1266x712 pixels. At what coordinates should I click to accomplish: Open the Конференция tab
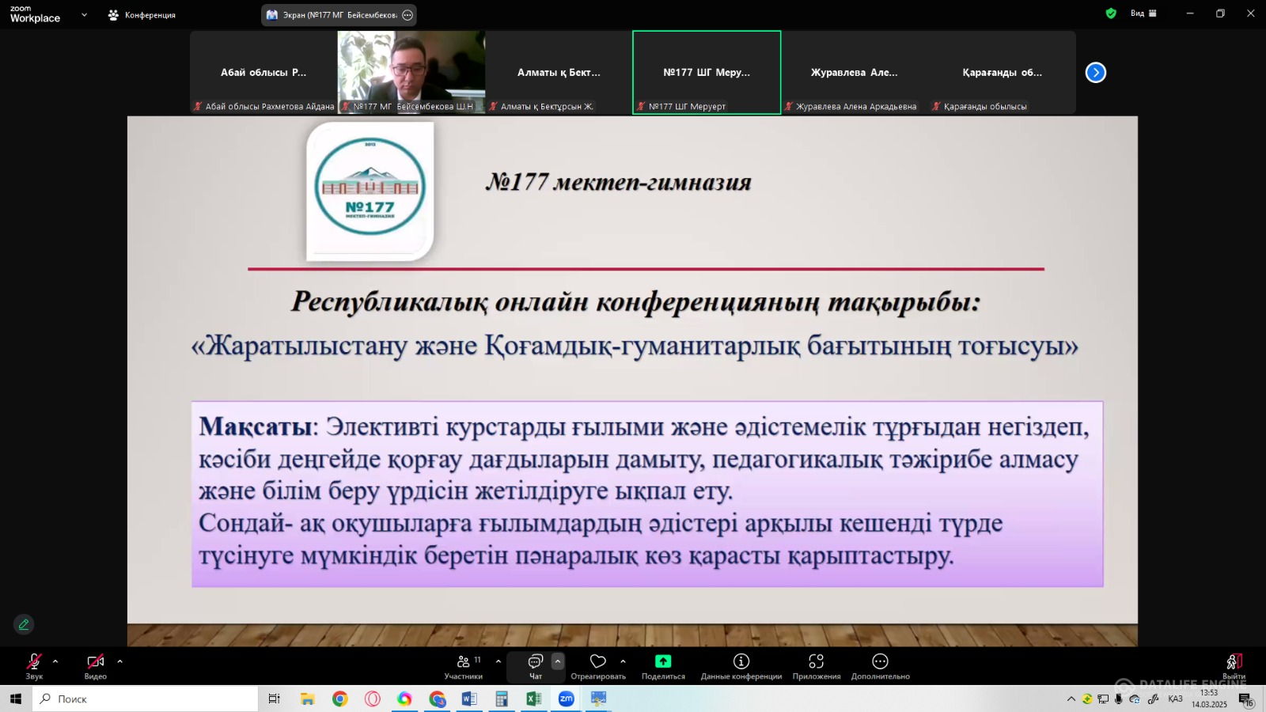[x=142, y=15]
